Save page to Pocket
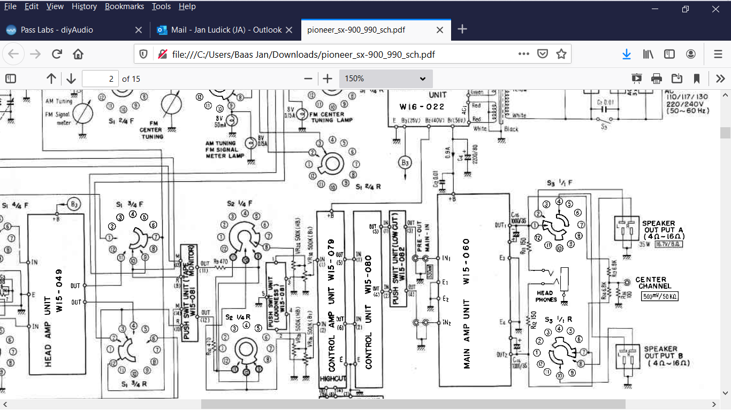 pyautogui.click(x=543, y=54)
